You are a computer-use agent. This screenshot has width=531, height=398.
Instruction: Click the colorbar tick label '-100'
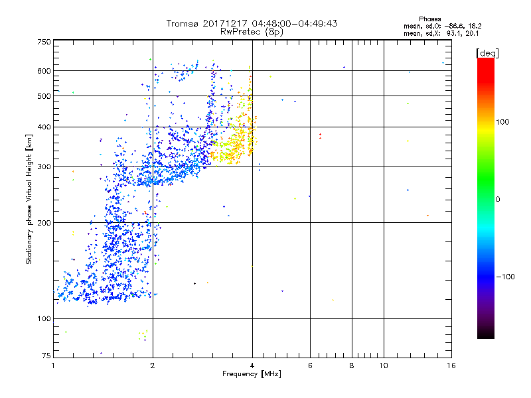(x=506, y=277)
